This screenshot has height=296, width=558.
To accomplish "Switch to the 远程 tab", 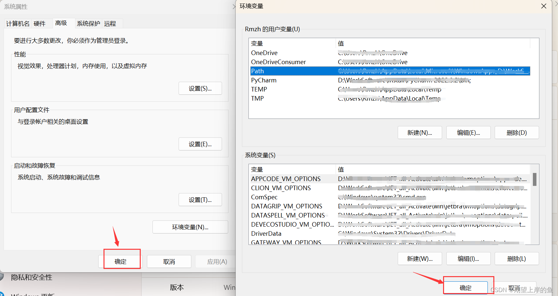I will [x=110, y=23].
